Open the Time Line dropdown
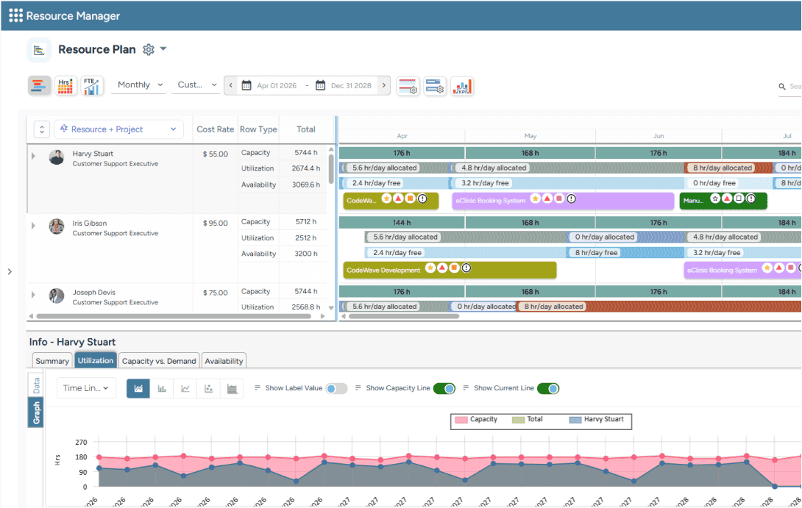 [x=86, y=388]
